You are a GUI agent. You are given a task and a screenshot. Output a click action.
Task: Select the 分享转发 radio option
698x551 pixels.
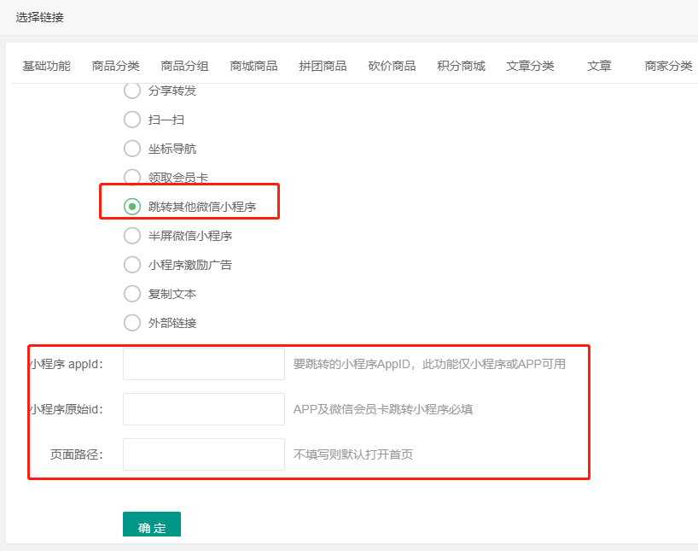[132, 91]
